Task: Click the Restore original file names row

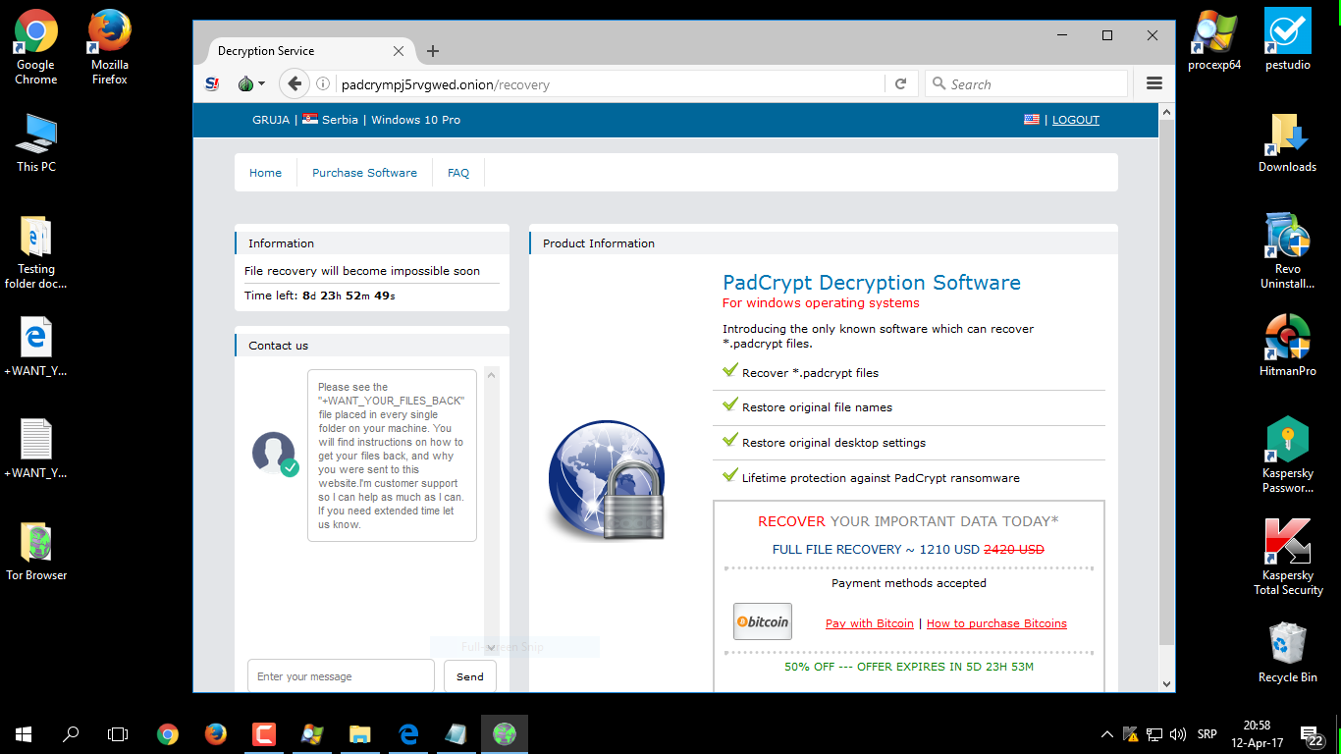Action: tap(909, 407)
